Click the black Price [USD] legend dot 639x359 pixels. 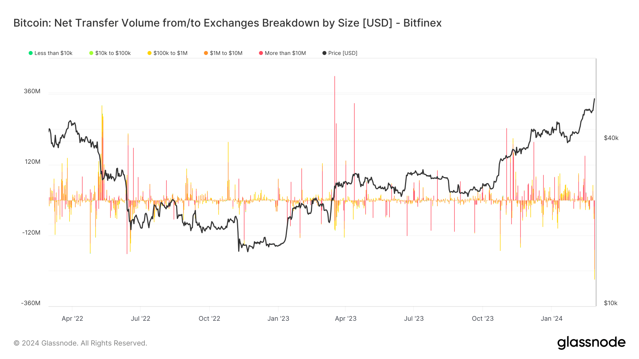tap(324, 53)
